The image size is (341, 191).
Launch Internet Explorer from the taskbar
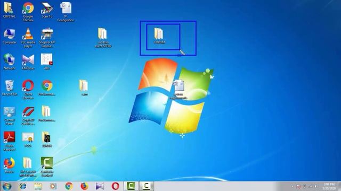(22, 186)
